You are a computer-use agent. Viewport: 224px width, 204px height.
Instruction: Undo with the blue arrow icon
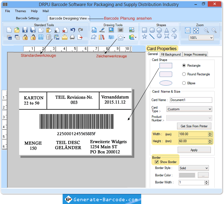73,30
